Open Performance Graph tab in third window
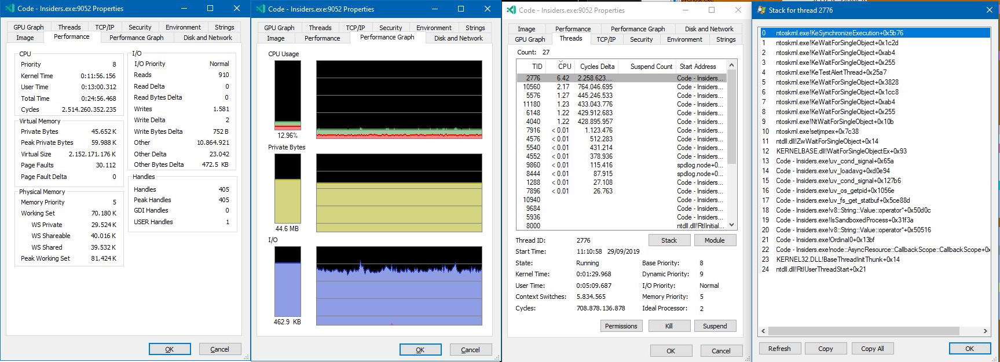The width and height of the screenshot is (1000, 362). click(x=638, y=29)
